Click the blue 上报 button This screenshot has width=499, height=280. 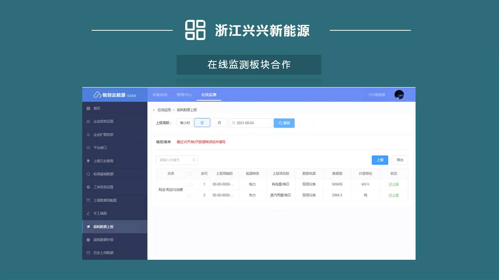(380, 160)
